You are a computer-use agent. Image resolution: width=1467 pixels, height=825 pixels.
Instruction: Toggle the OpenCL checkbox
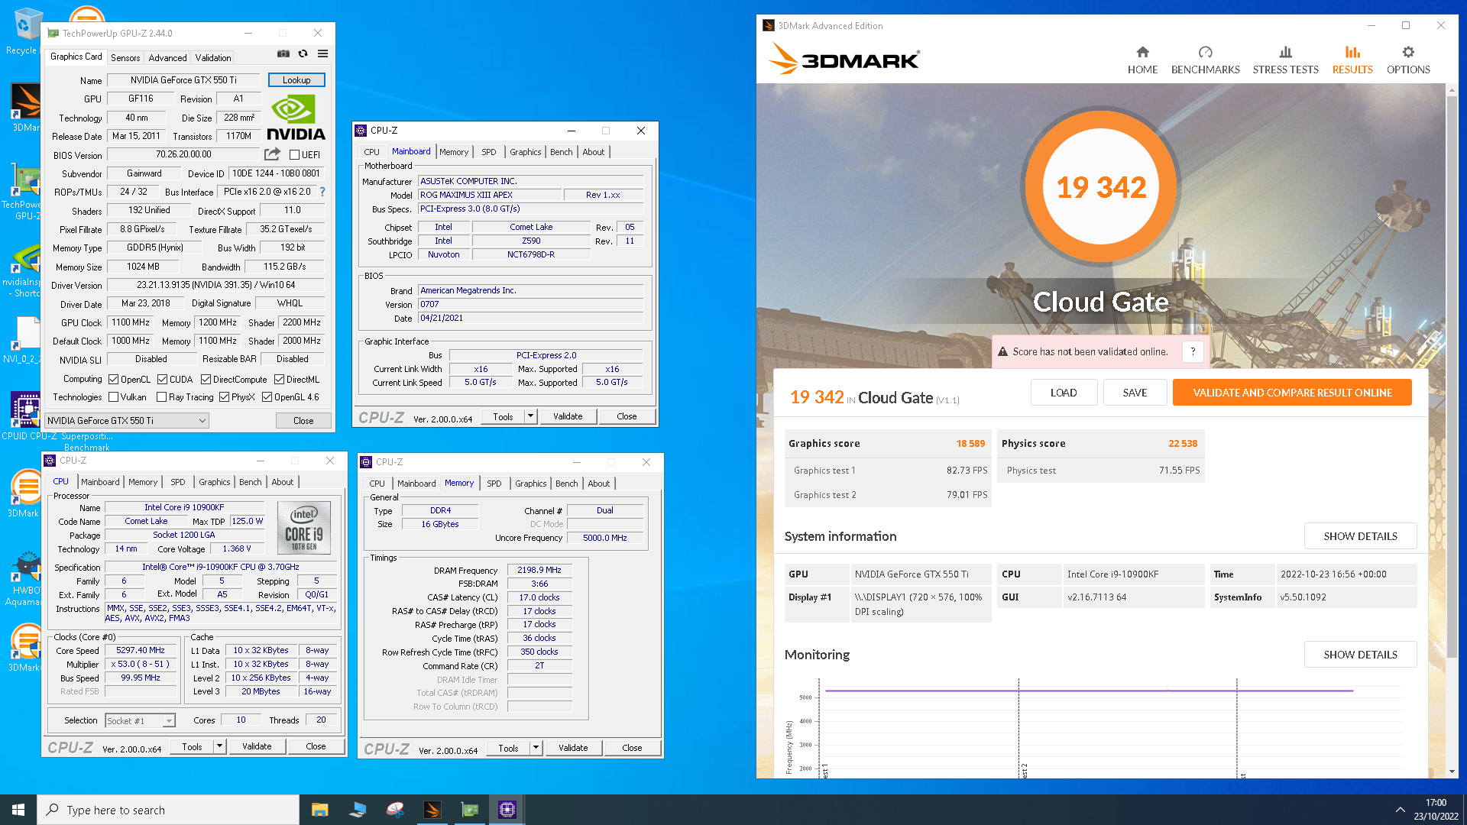(x=113, y=380)
